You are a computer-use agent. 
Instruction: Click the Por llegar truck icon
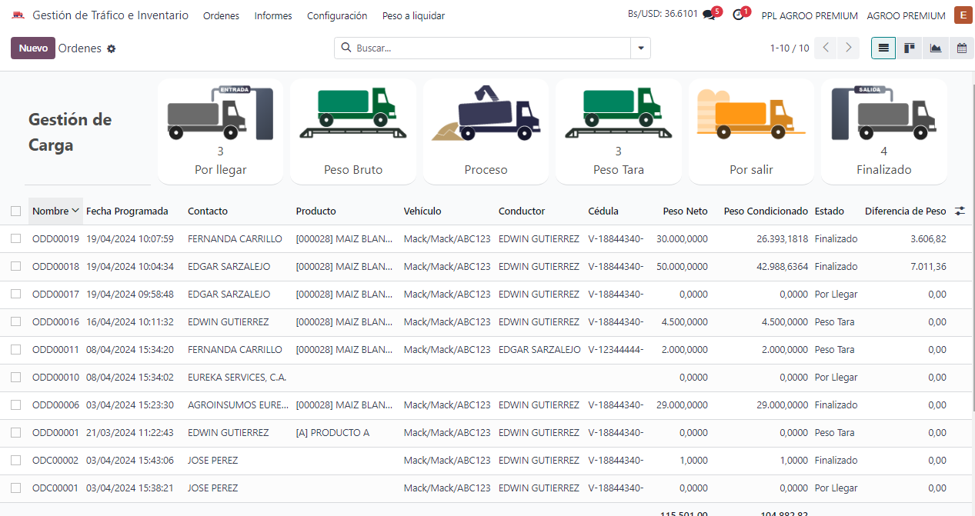click(219, 114)
